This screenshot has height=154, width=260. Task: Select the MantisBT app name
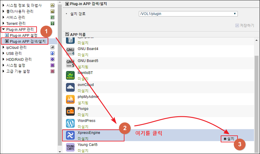click(x=85, y=73)
